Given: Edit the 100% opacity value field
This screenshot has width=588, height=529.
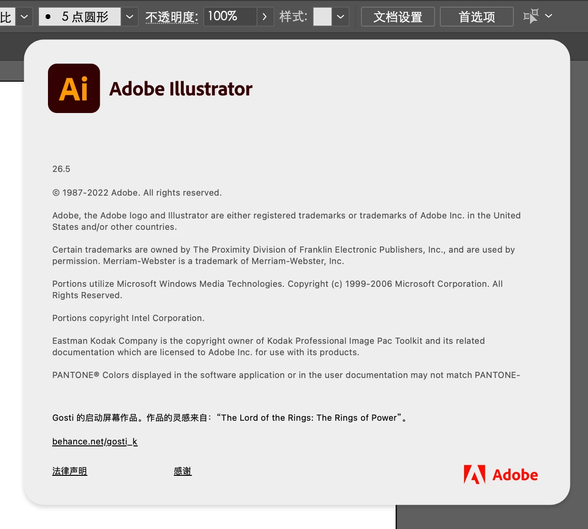Looking at the screenshot, I should pyautogui.click(x=230, y=17).
